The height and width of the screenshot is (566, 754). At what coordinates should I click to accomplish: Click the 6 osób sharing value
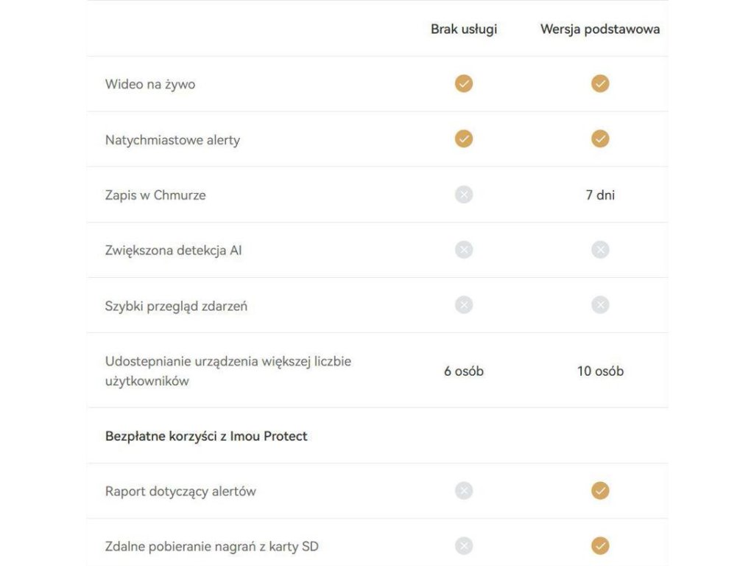(x=464, y=371)
